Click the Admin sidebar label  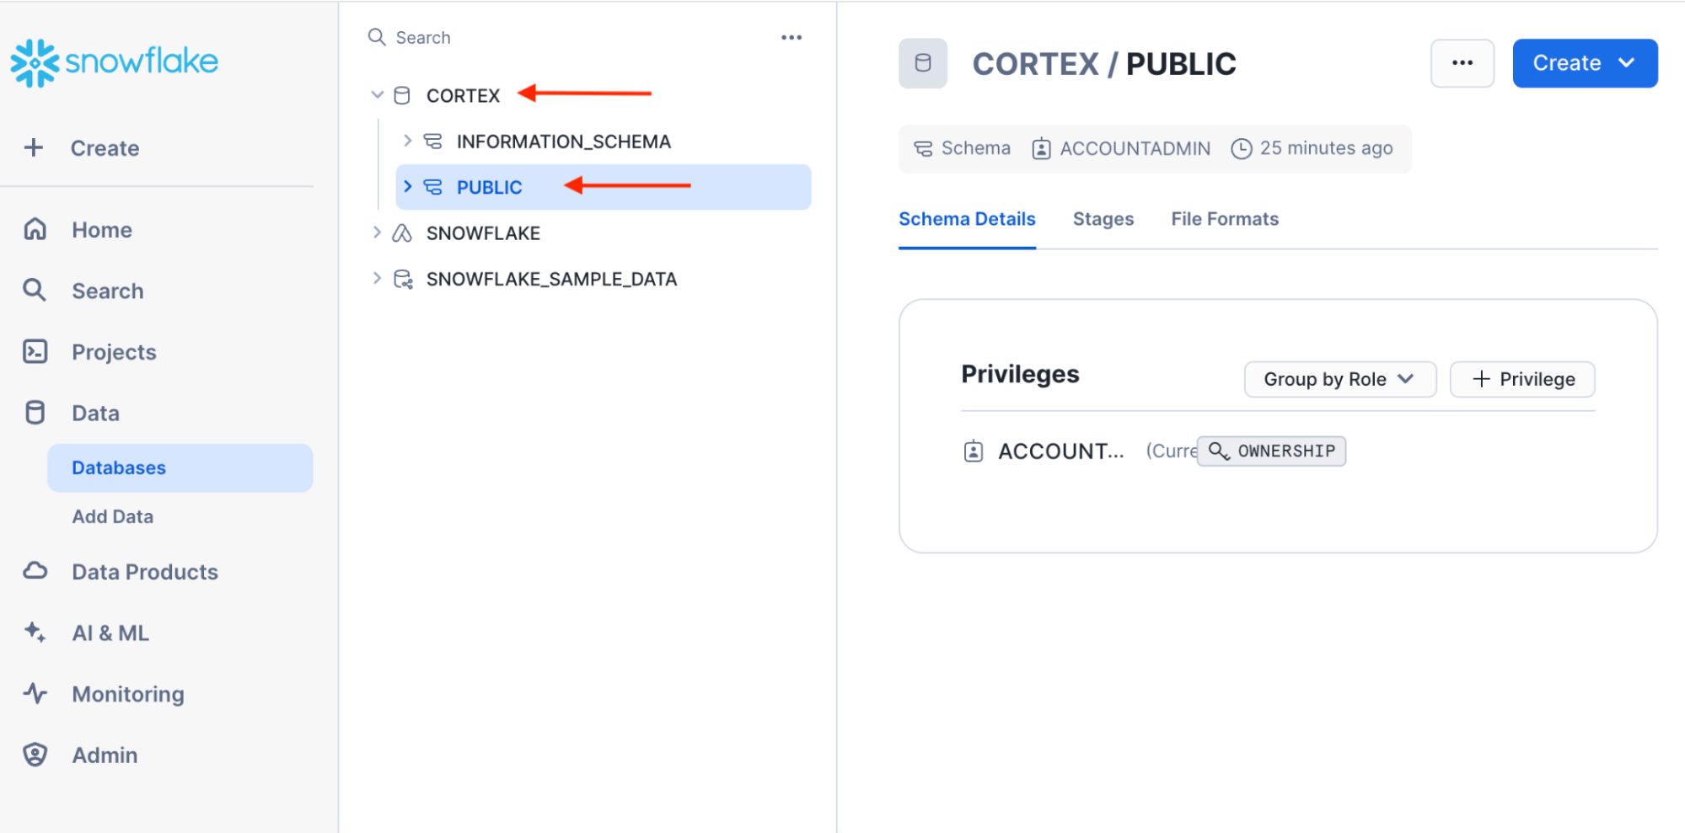click(105, 755)
